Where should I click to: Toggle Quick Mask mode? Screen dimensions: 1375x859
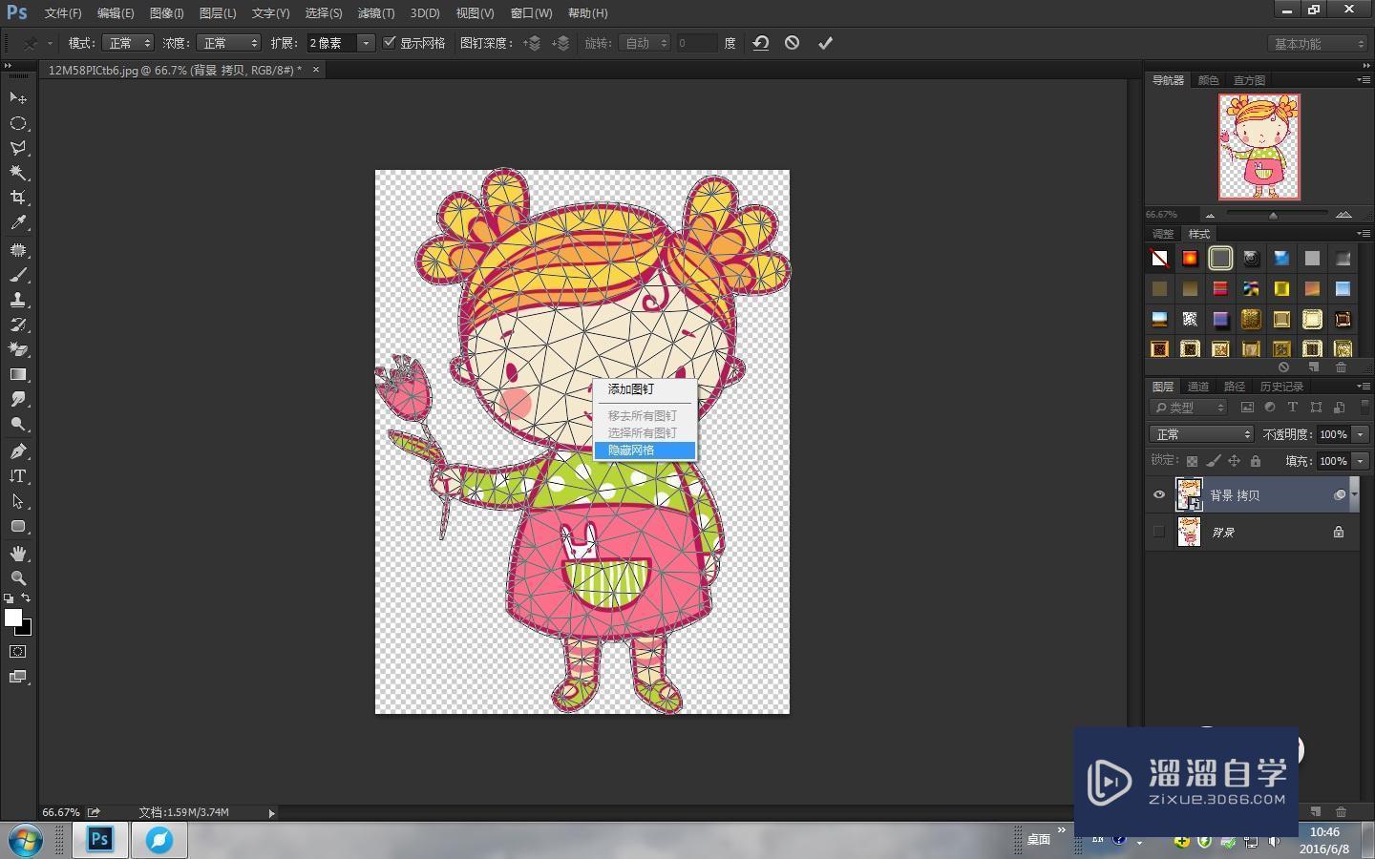(x=17, y=652)
